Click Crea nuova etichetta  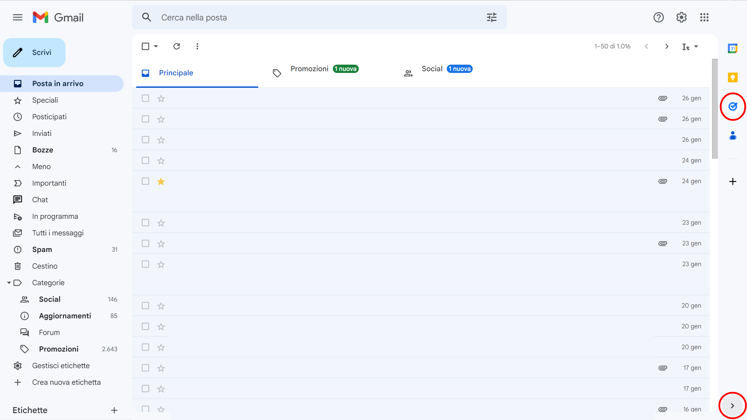tap(66, 382)
